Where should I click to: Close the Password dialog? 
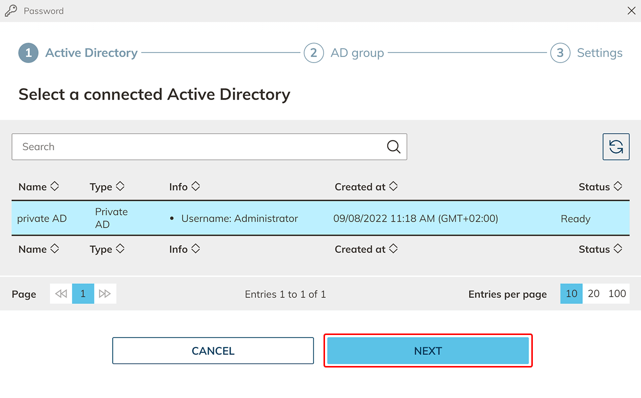pos(631,11)
